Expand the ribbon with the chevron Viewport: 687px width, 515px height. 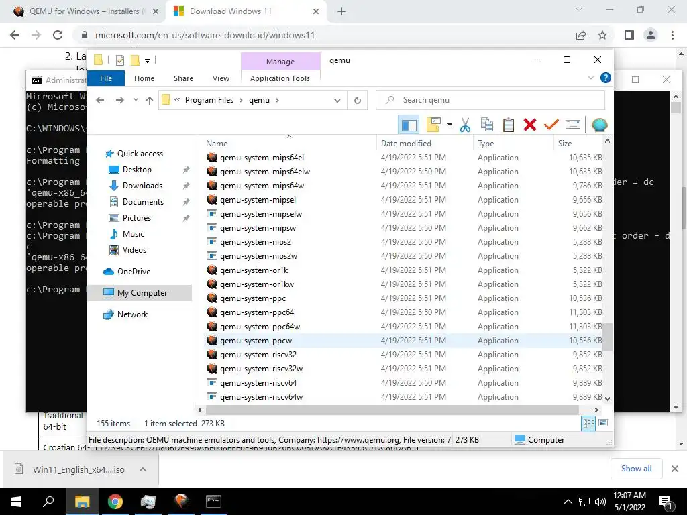point(590,78)
